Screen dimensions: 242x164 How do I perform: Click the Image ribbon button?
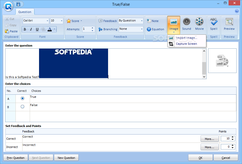click(174, 25)
